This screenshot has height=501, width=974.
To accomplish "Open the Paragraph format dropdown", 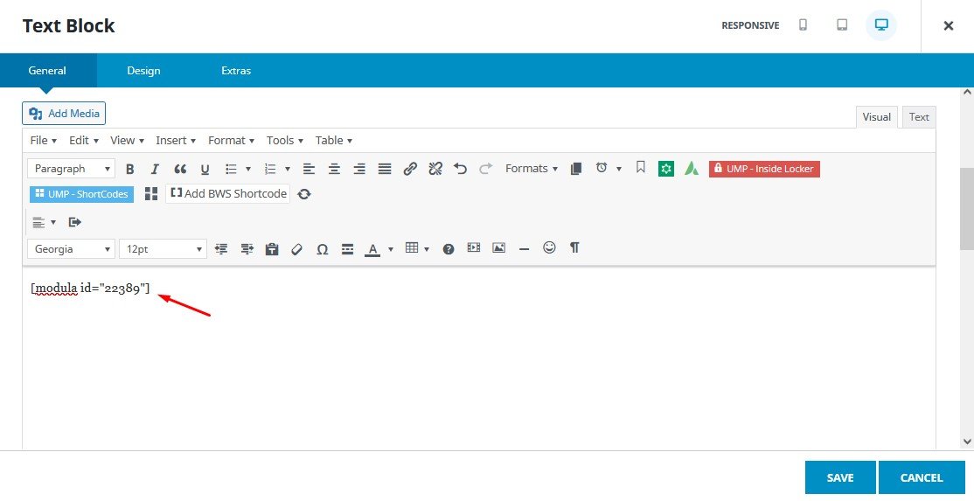I will click(71, 169).
